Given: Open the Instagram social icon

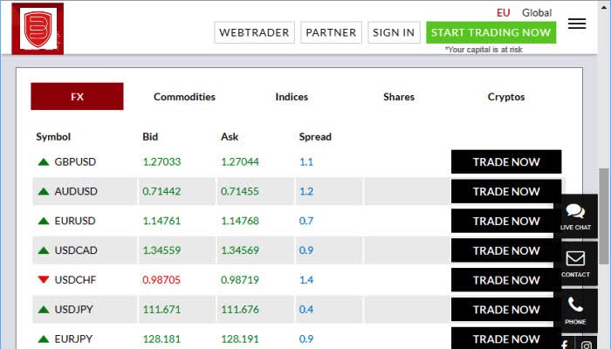Looking at the screenshot, I should [x=587, y=345].
